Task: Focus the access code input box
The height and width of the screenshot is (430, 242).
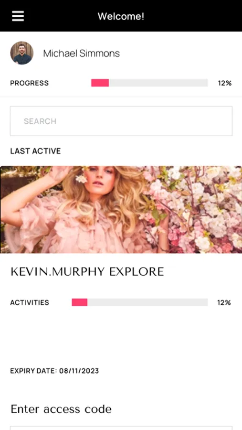Action: [121, 428]
